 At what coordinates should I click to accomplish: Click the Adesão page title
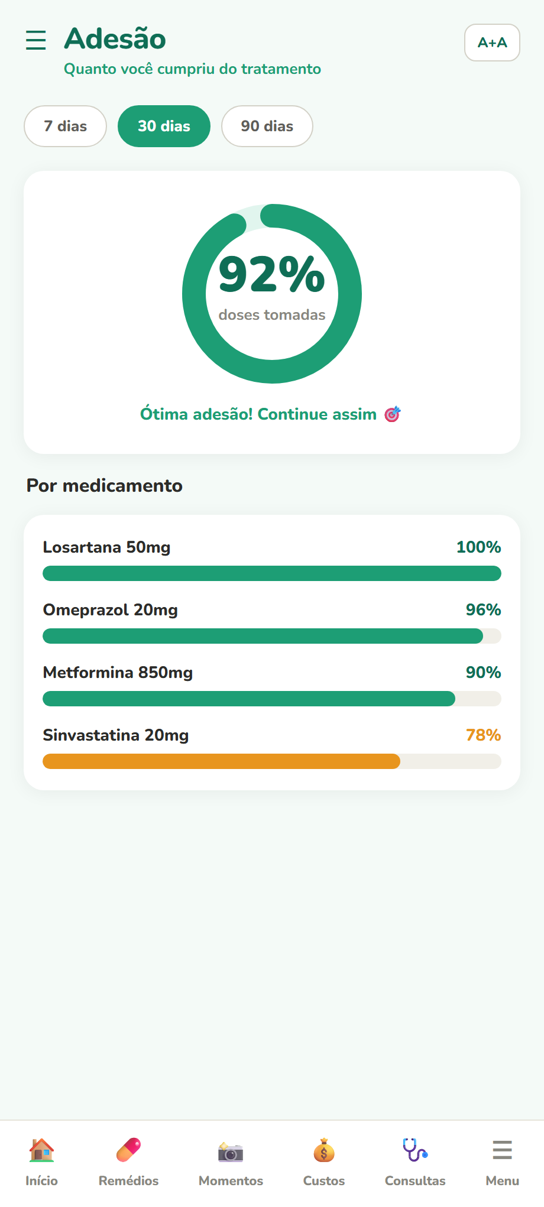pos(115,39)
